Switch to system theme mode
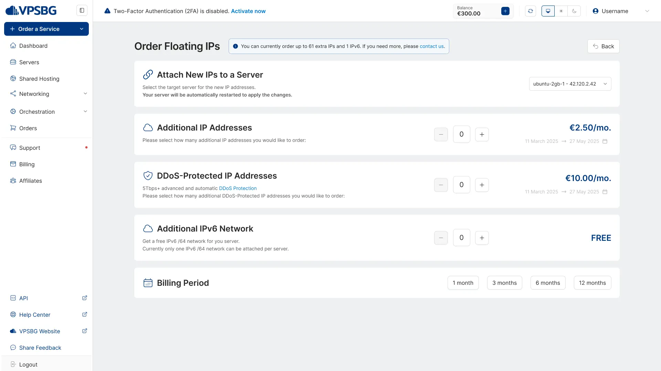Image resolution: width=661 pixels, height=371 pixels. coord(548,11)
